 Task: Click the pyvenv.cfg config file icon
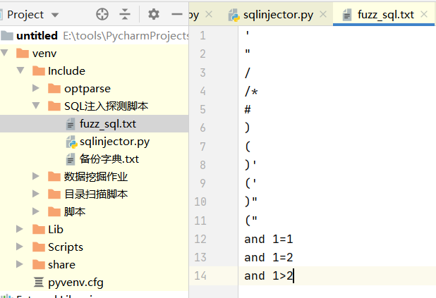point(39,283)
